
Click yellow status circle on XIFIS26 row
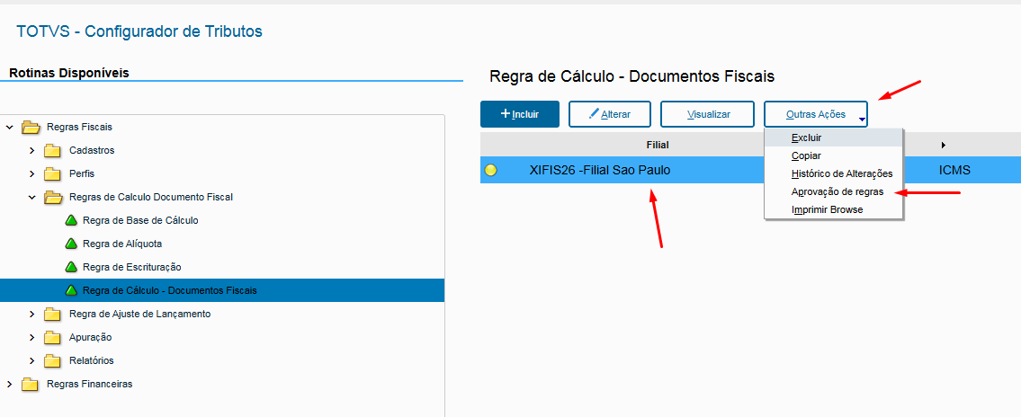coord(490,170)
